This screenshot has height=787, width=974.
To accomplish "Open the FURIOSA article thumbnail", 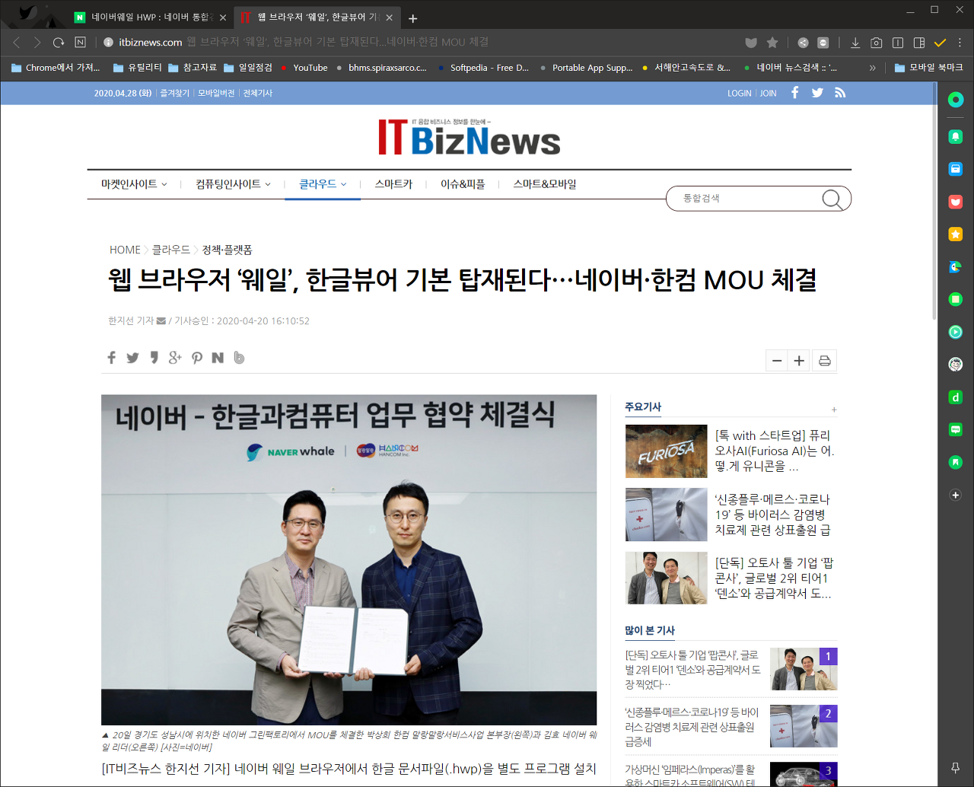I will (x=667, y=451).
